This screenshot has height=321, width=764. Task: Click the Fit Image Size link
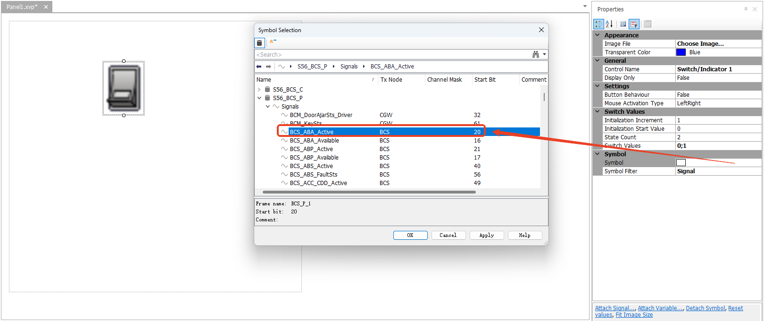pyautogui.click(x=634, y=315)
